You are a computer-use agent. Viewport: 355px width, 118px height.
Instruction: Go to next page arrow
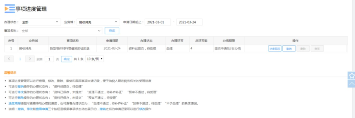pyautogui.click(x=30, y=59)
